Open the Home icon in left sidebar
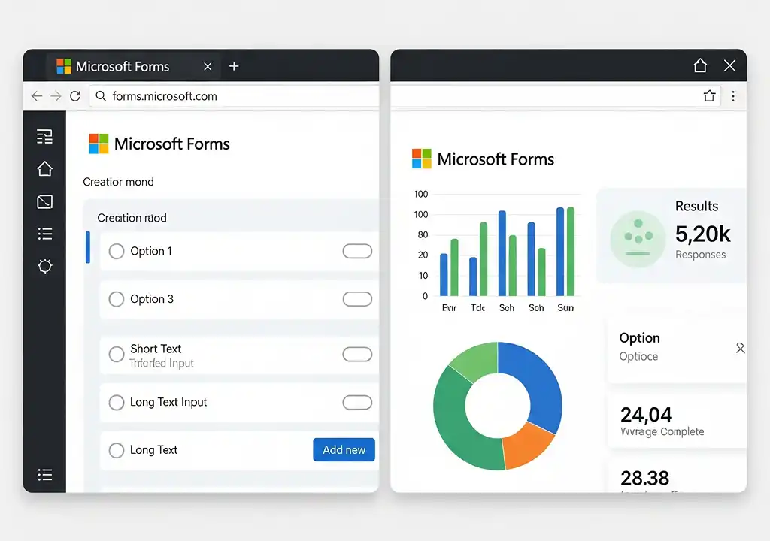770x541 pixels. pos(44,169)
